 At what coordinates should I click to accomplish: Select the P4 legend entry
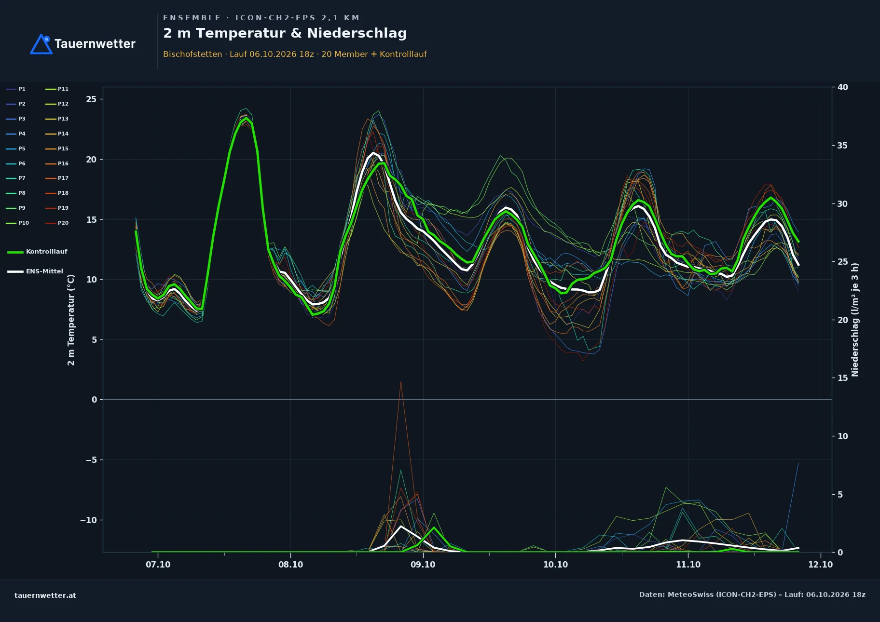tap(15, 134)
